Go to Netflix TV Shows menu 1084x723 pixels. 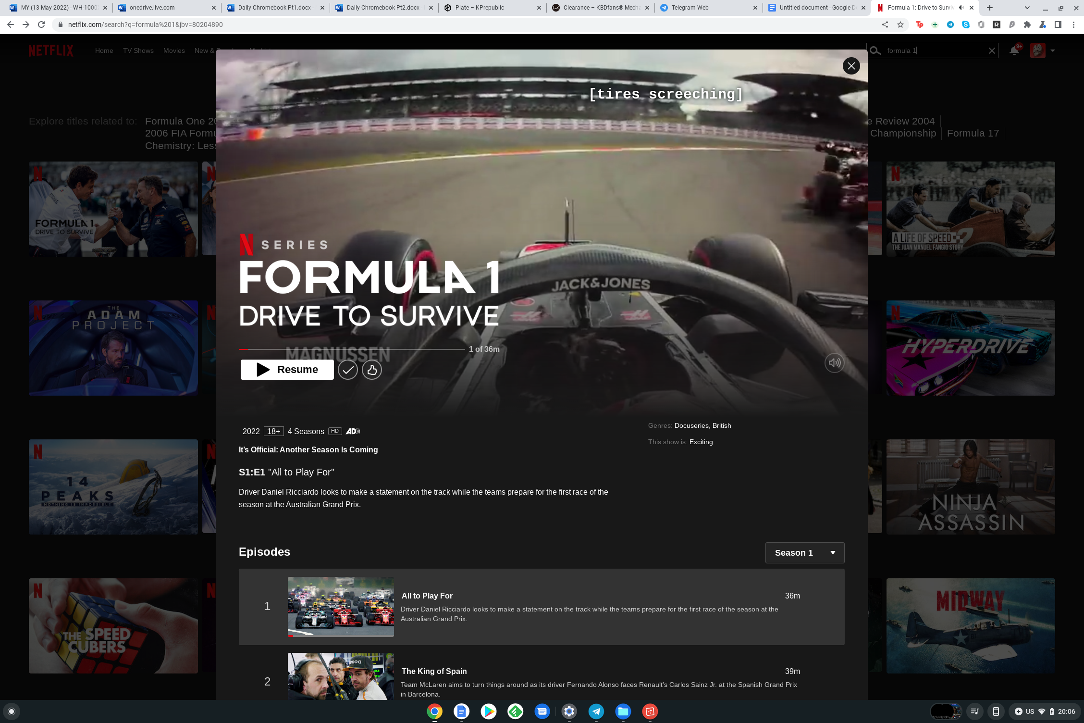138,50
